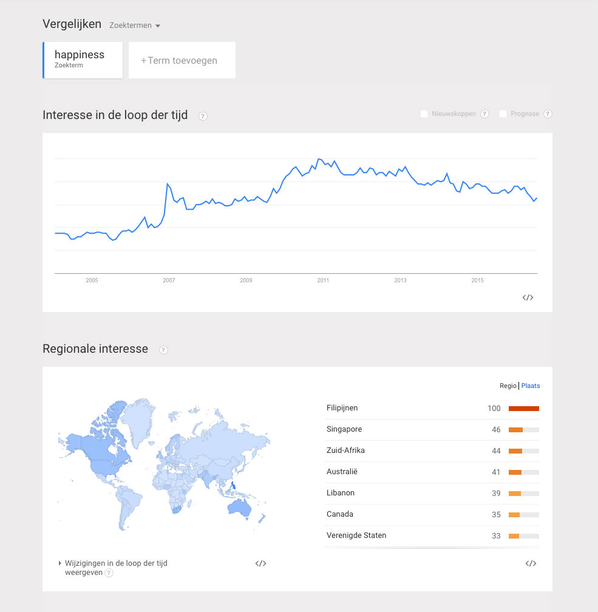
Task: Click embed code icon below time chart
Action: pyautogui.click(x=528, y=297)
